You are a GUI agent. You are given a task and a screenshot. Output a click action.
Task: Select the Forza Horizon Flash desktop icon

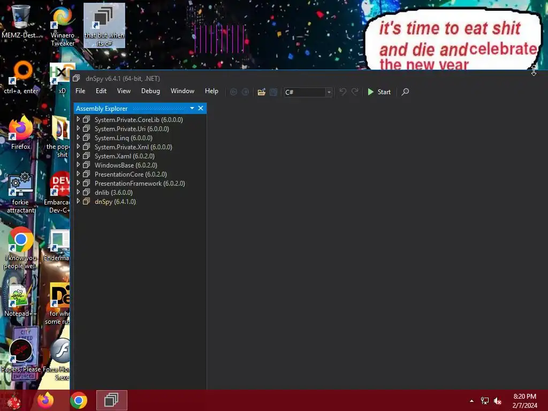pyautogui.click(x=57, y=359)
